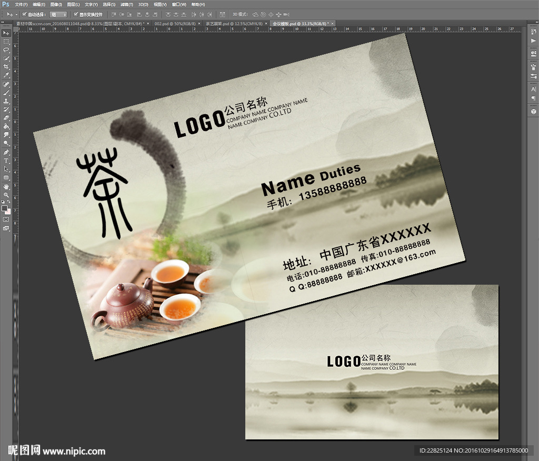Close the 茶艺展架.psd document tab

(266, 24)
